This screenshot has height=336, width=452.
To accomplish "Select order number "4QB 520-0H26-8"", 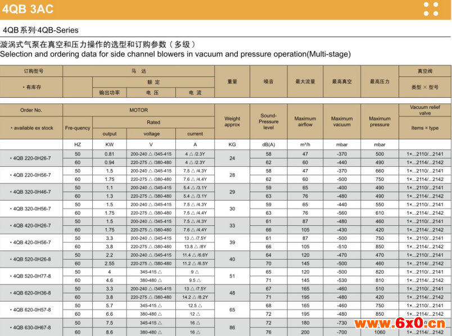I will (31, 260).
